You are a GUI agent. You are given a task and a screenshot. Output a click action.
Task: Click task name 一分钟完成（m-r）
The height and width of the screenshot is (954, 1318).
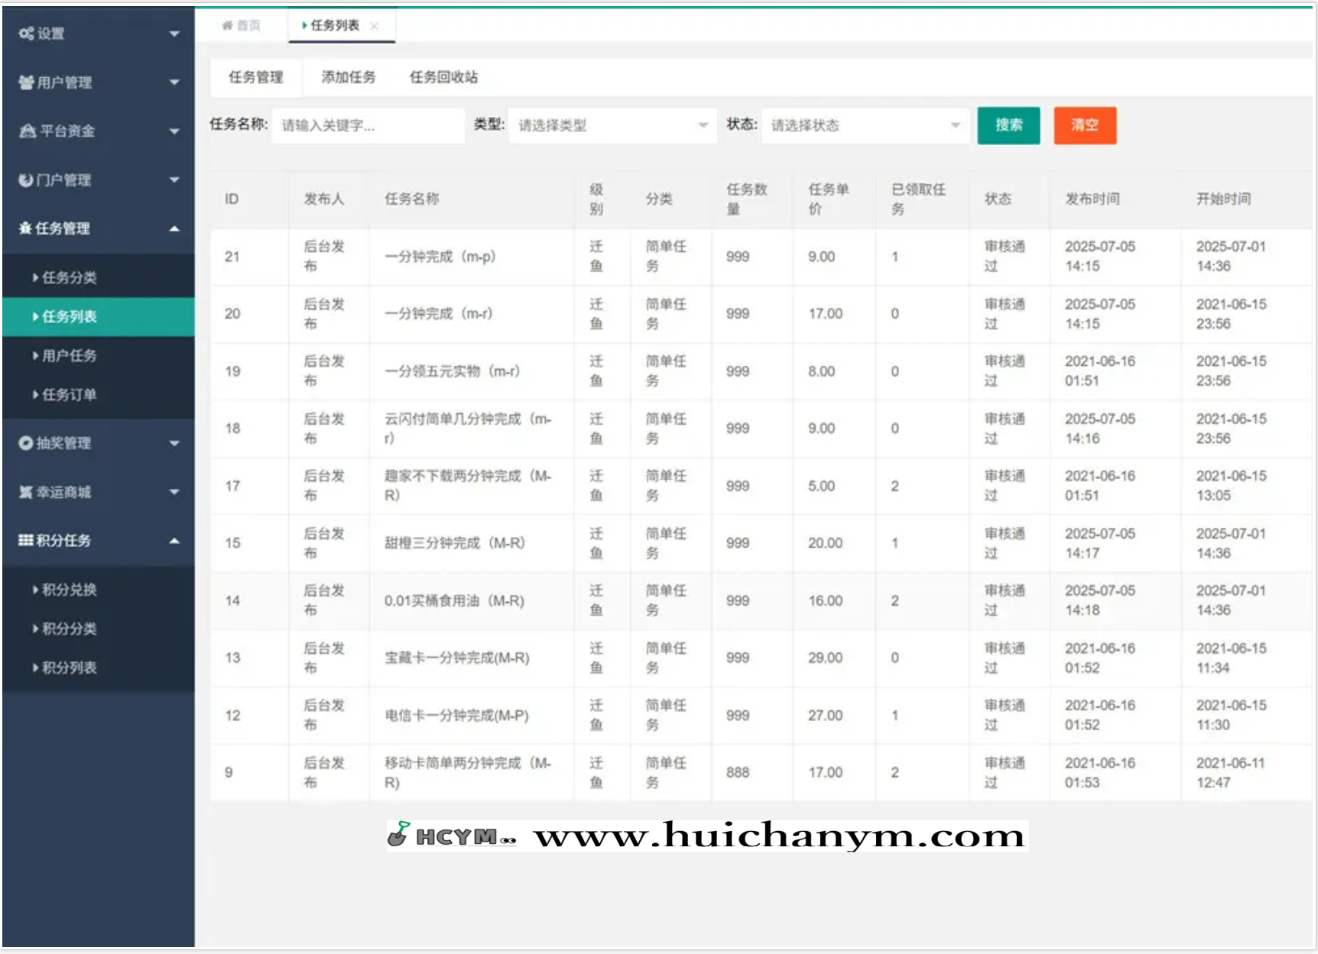tap(439, 314)
